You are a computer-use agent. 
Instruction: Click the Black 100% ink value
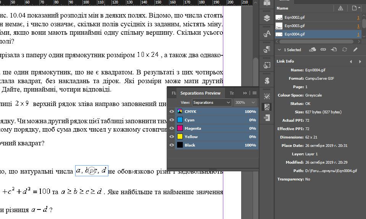pos(250,145)
